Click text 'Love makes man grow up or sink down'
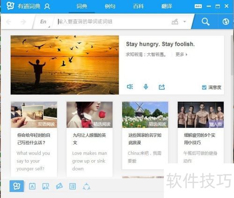This screenshot has width=234, height=198. (x=89, y=161)
